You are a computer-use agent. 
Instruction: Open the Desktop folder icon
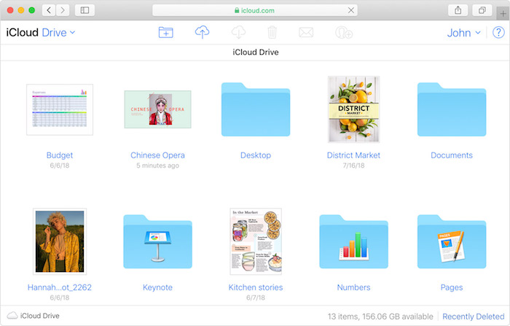point(256,109)
